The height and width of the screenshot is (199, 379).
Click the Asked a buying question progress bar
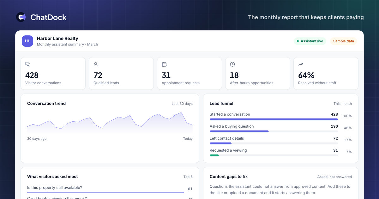(274, 131)
